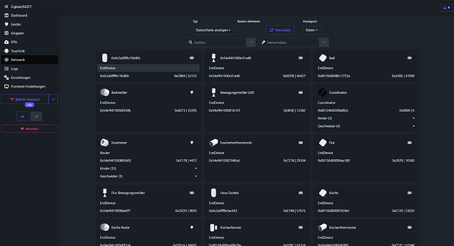Click Küchenfenster device image
Screen dimensions: 454x246
pos(213,227)
